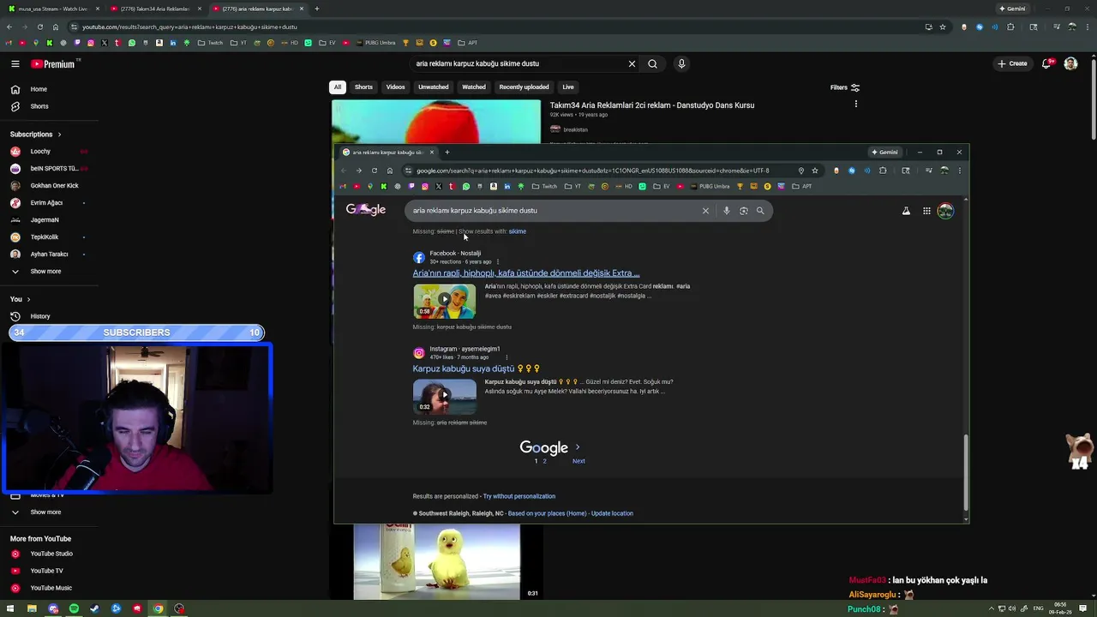1097x617 pixels.
Task: Start Google voice search microphone
Action: 726,211
